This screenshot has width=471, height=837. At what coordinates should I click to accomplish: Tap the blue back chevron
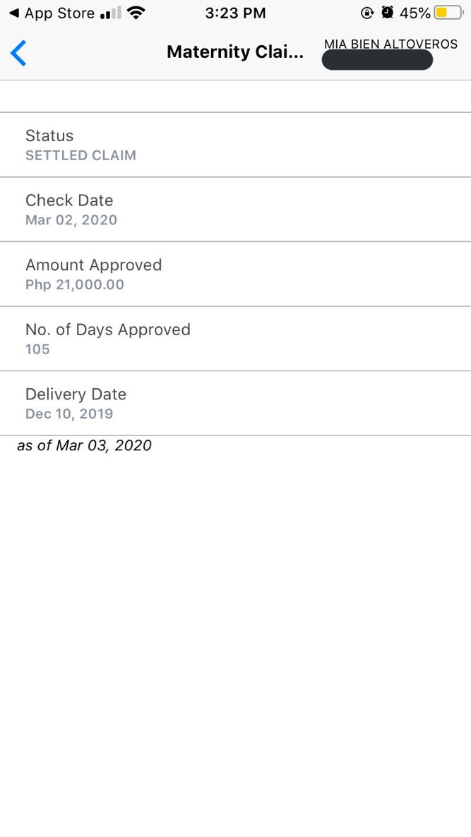[x=18, y=53]
